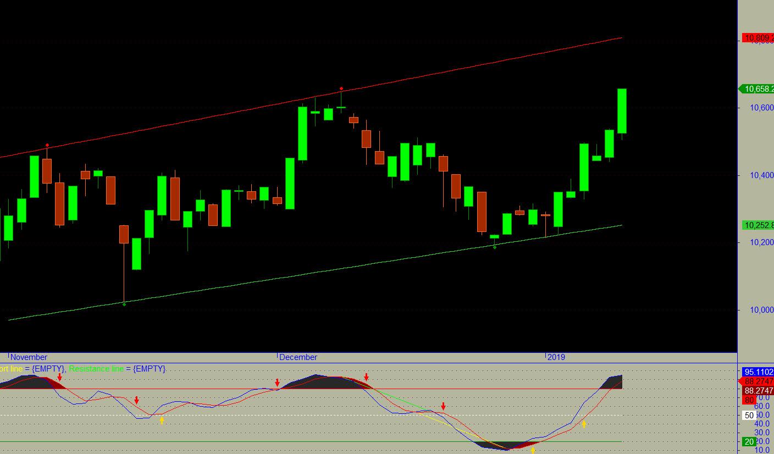Image resolution: width=774 pixels, height=454 pixels.
Task: Click the December label on the time axis
Action: 298,357
